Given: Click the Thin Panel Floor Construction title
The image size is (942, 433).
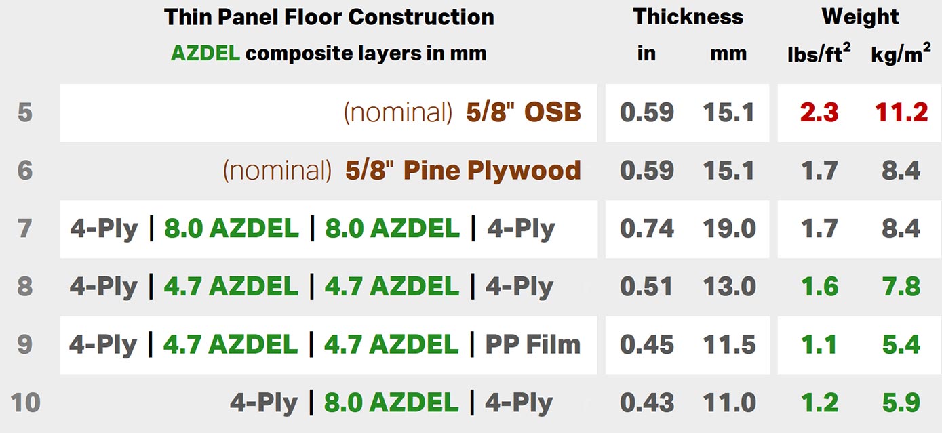Looking at the screenshot, I should (329, 17).
